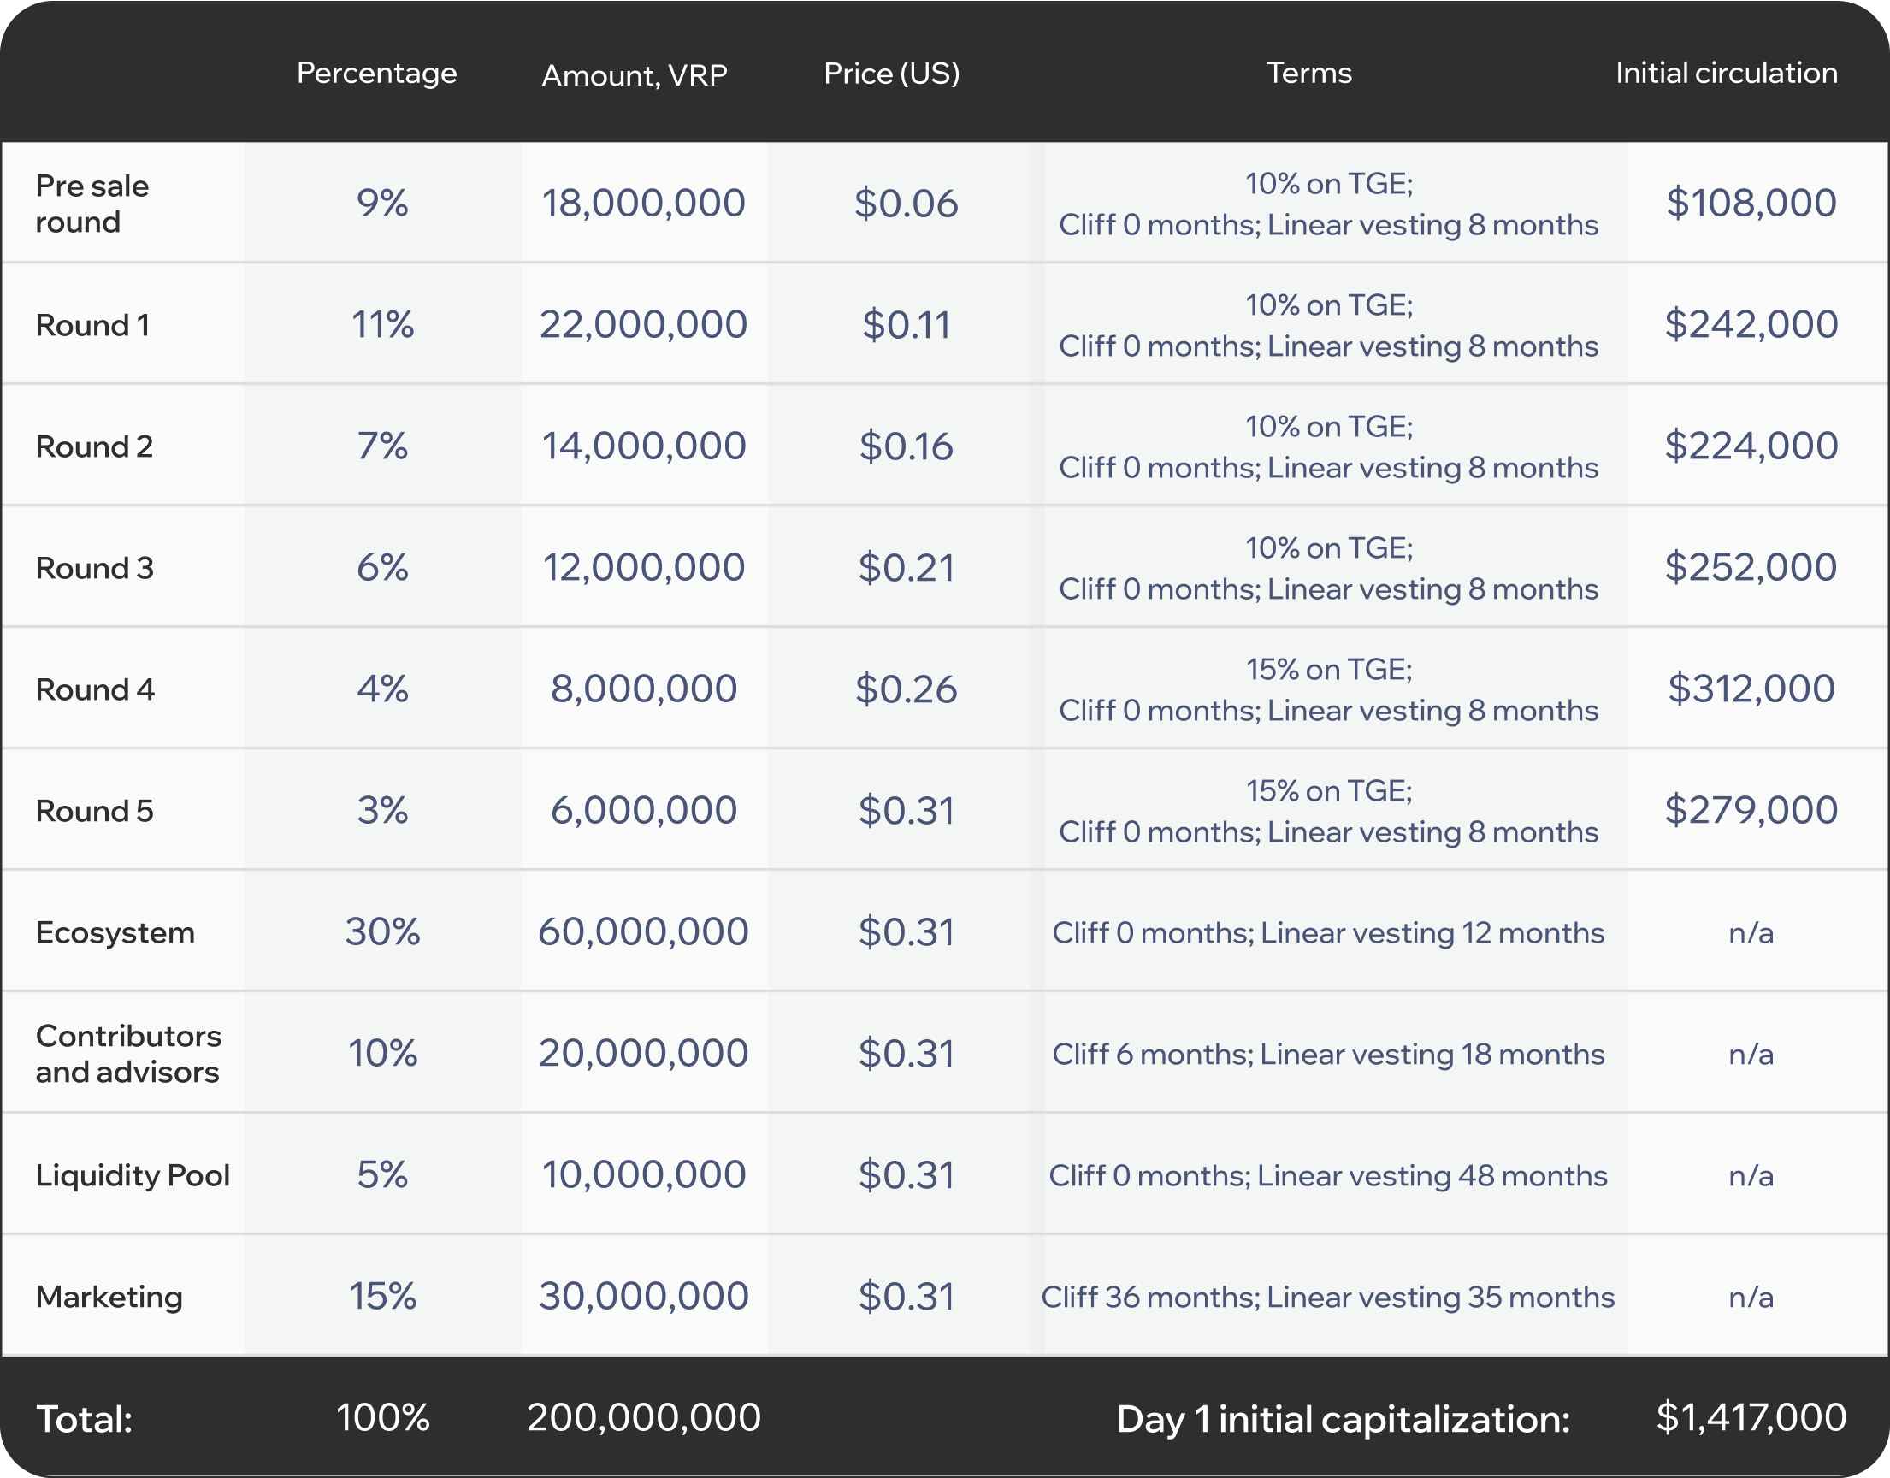
Task: Select the Round 1 row label
Action: pyautogui.click(x=92, y=325)
